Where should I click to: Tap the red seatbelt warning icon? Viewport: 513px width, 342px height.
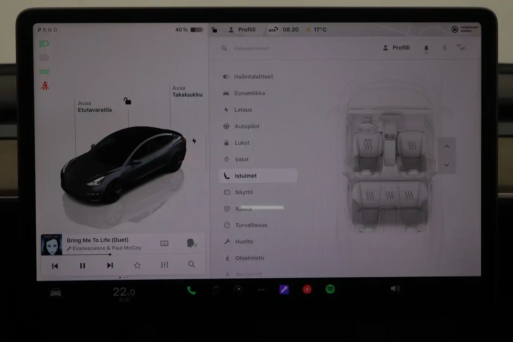(45, 86)
